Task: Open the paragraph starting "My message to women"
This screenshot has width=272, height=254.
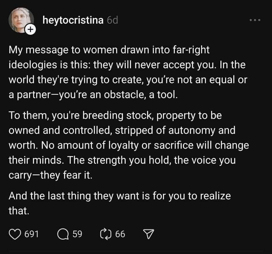Action: (128, 72)
